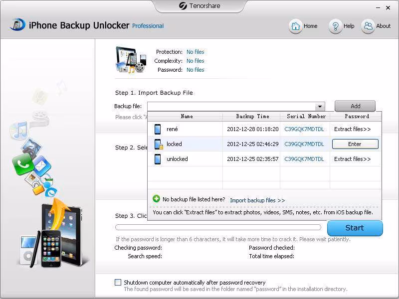Click Enter button for locked backup
Screen dimensions: 399x299
(x=355, y=144)
